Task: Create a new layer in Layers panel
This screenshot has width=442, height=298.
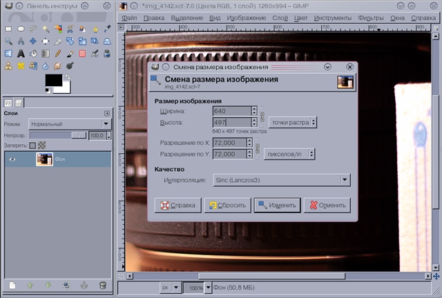Action: [12, 284]
